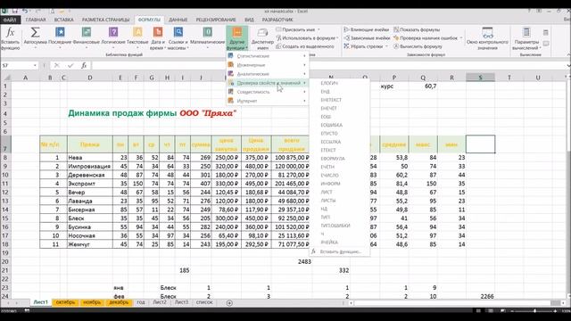Switch to the список sheet tab

click(204, 302)
